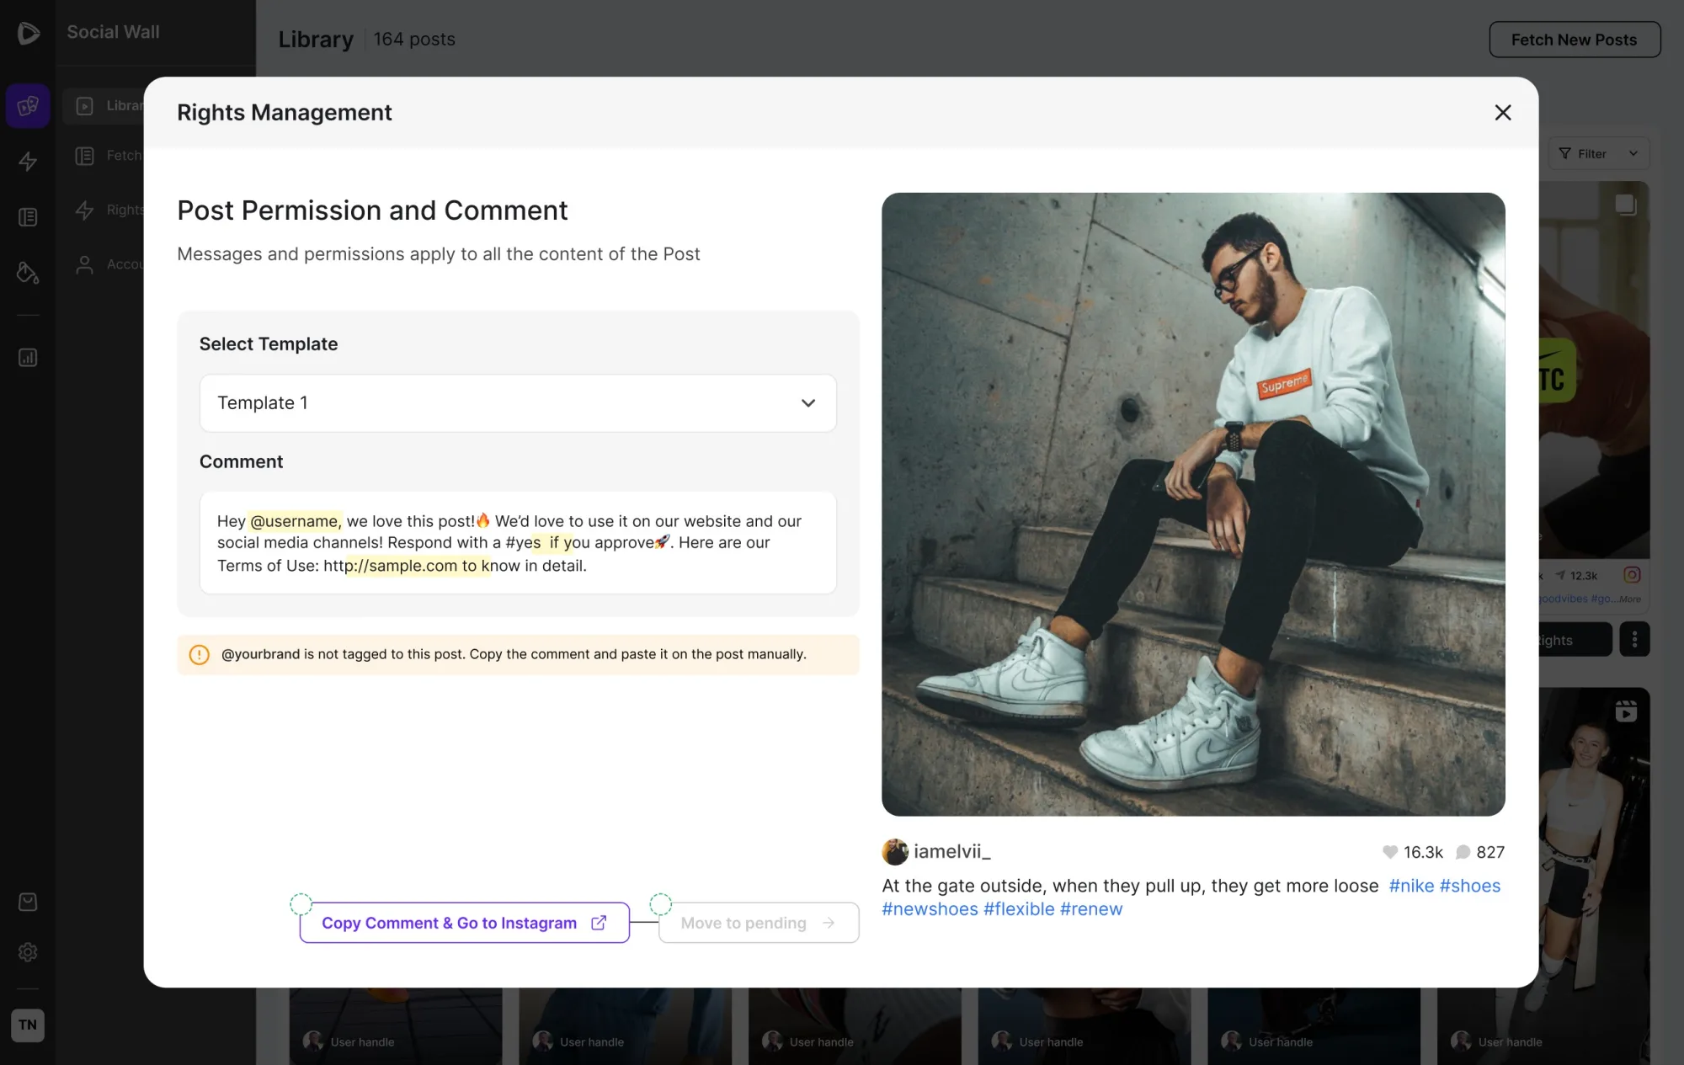Image resolution: width=1684 pixels, height=1065 pixels.
Task: Click the Instagram icon on background post card
Action: click(x=1632, y=575)
